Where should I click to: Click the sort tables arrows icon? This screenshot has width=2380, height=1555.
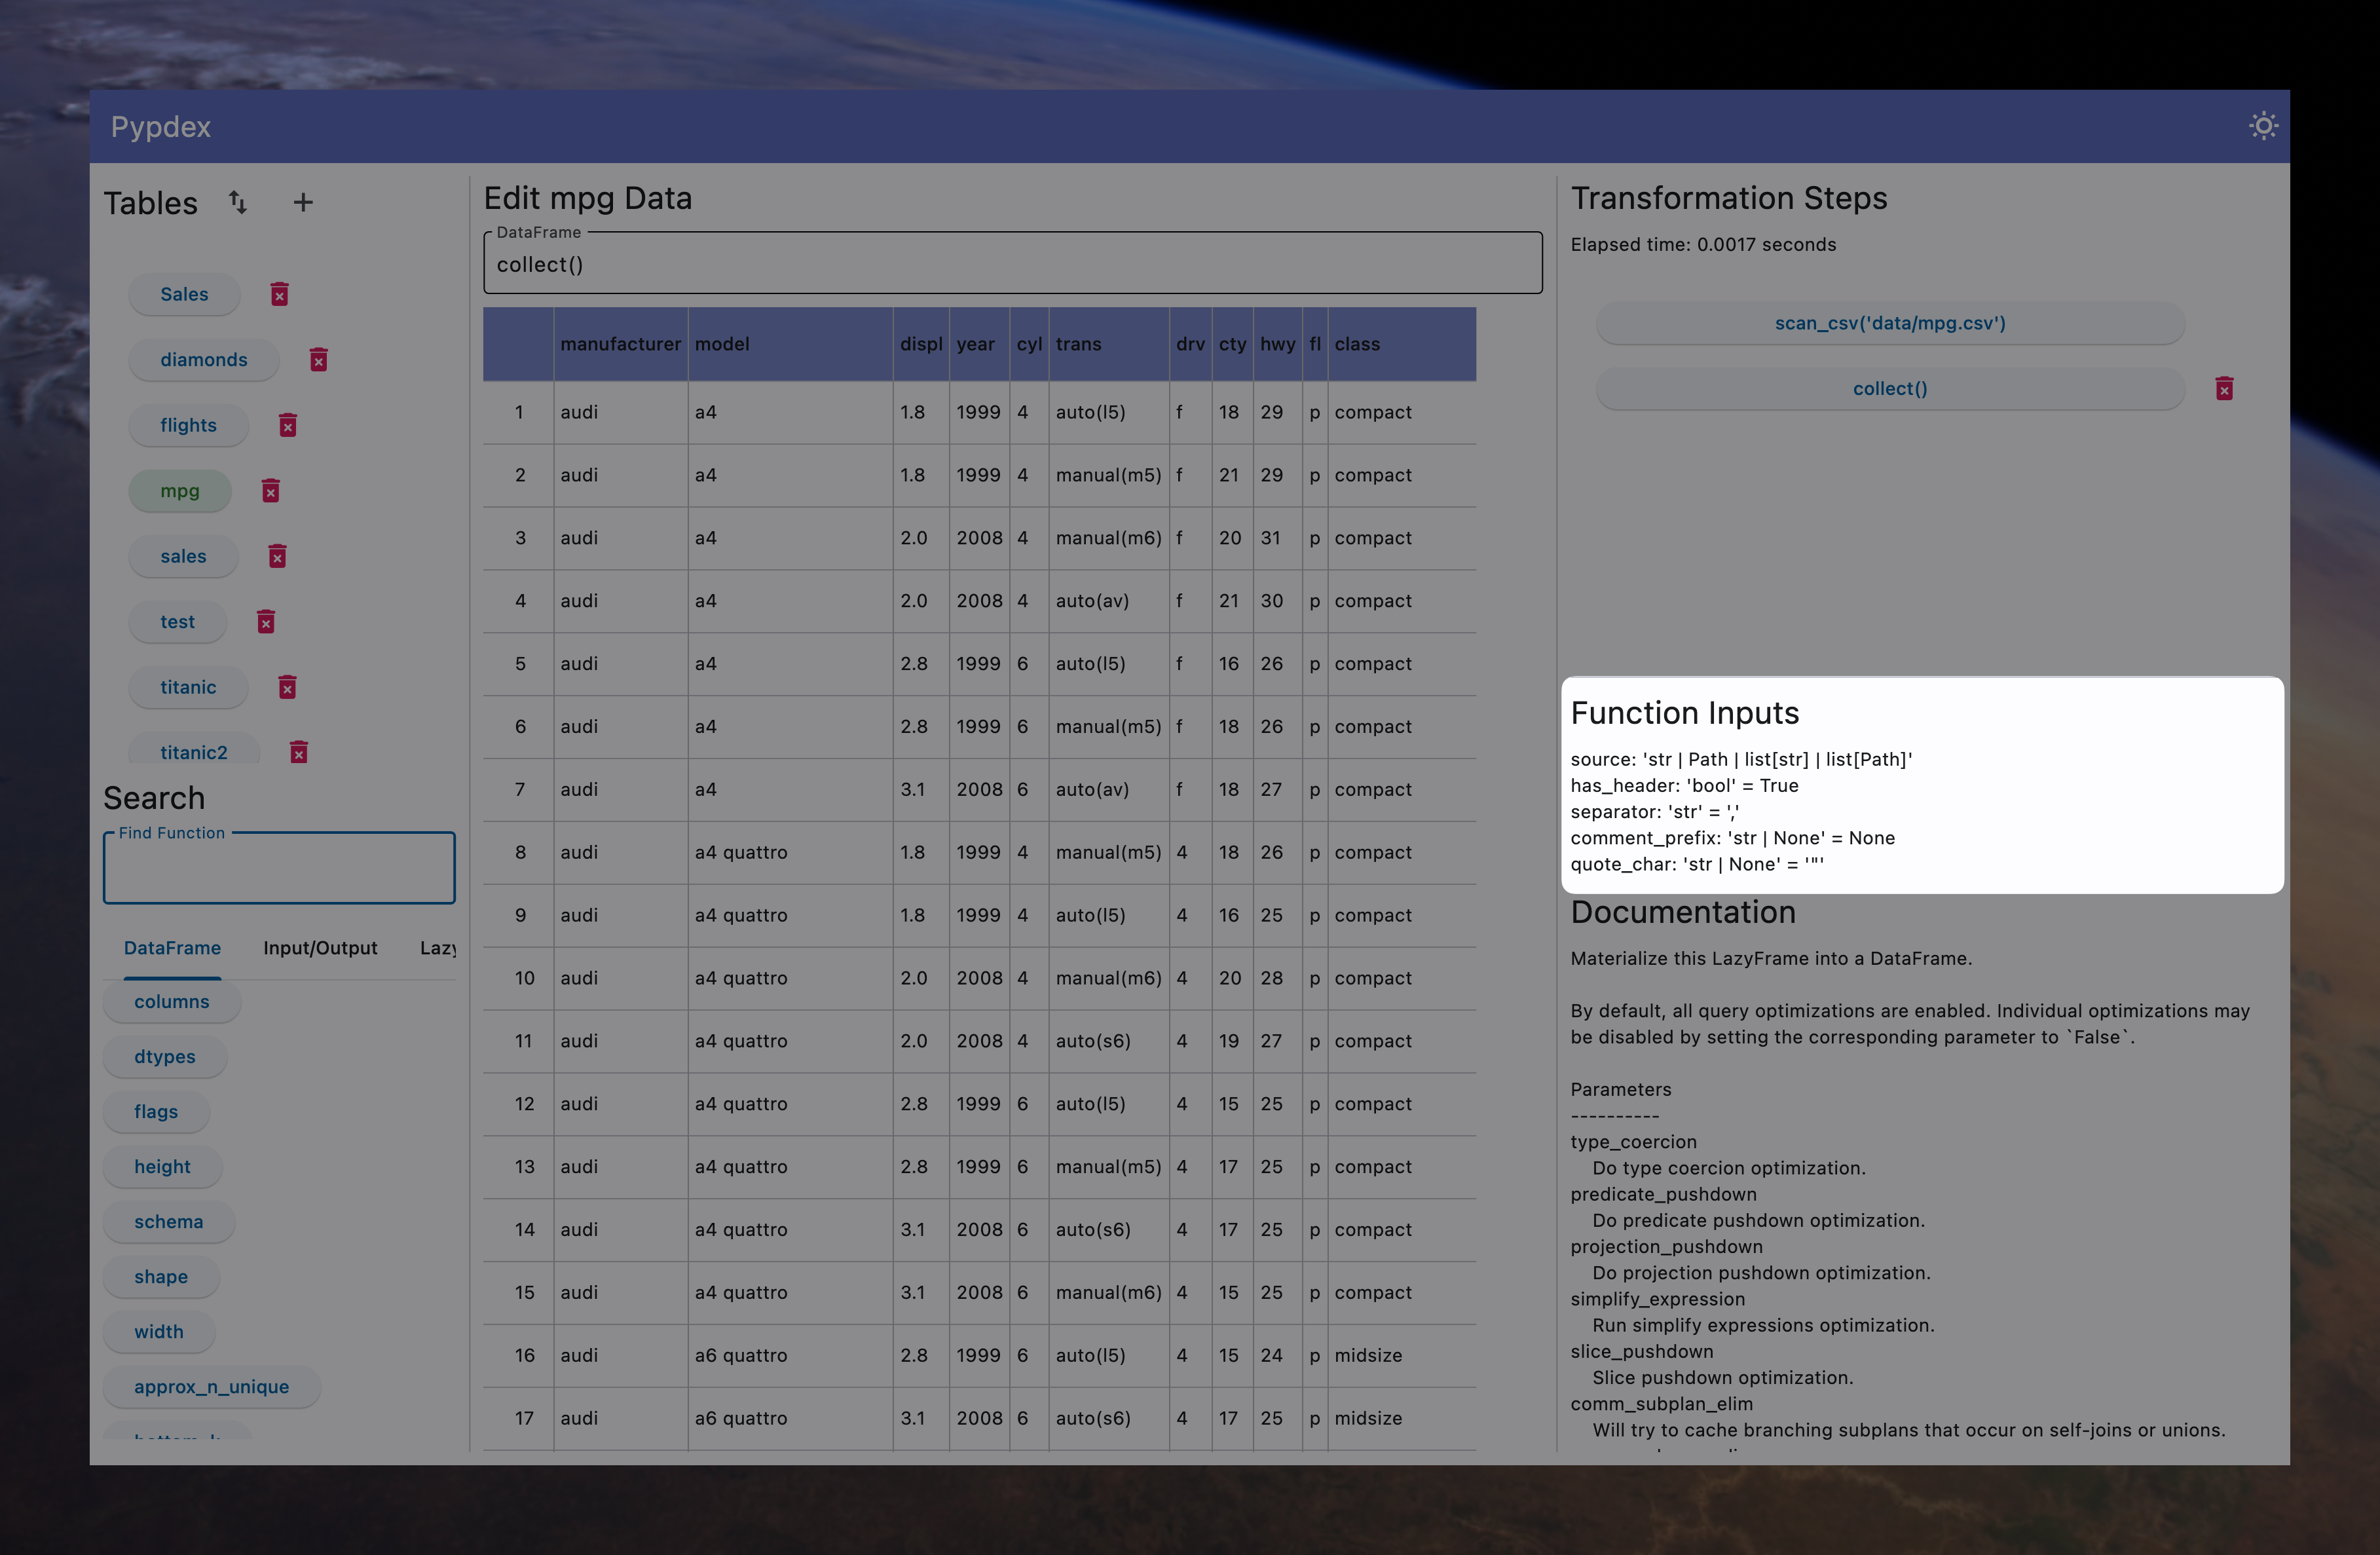(238, 202)
